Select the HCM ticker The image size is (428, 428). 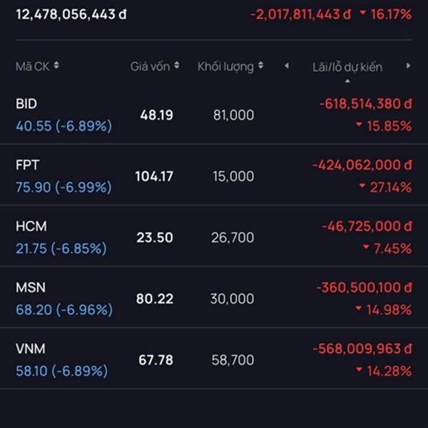tap(30, 226)
